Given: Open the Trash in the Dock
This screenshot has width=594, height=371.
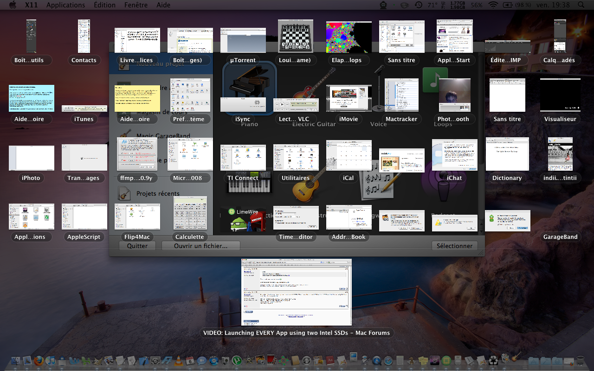Looking at the screenshot, I should pyautogui.click(x=581, y=360).
